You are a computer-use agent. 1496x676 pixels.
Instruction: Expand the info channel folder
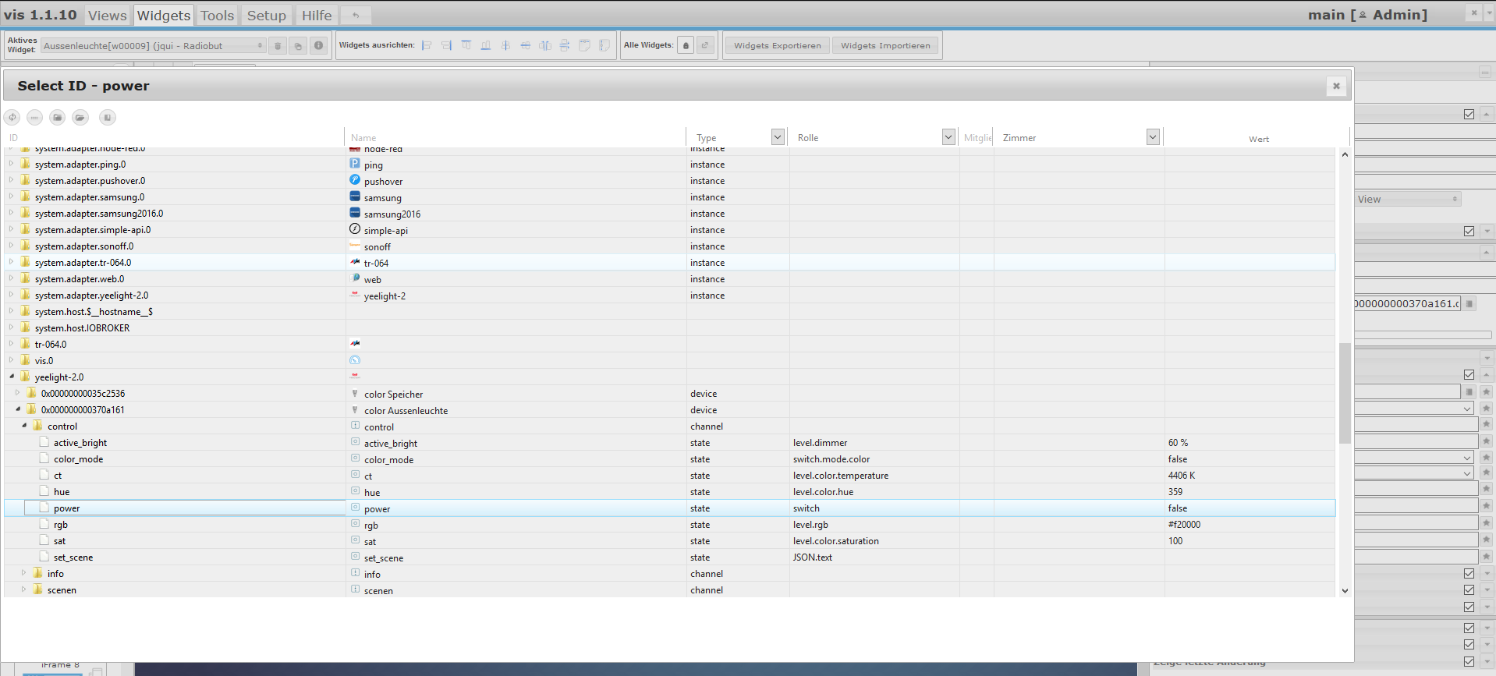(x=24, y=573)
